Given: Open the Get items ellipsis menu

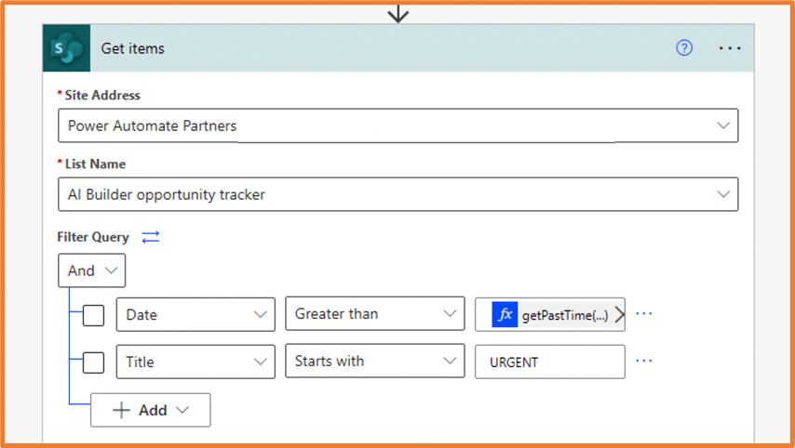Looking at the screenshot, I should point(730,48).
